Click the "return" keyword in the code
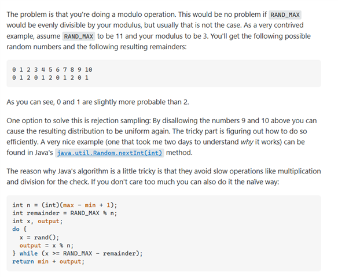338x277 pixels. [x=23, y=261]
